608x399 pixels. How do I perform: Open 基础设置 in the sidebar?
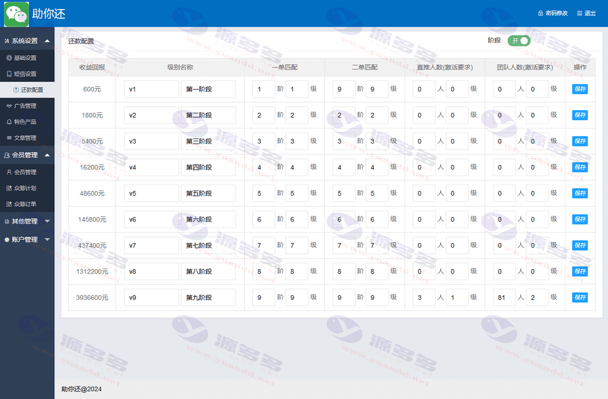pyautogui.click(x=27, y=58)
